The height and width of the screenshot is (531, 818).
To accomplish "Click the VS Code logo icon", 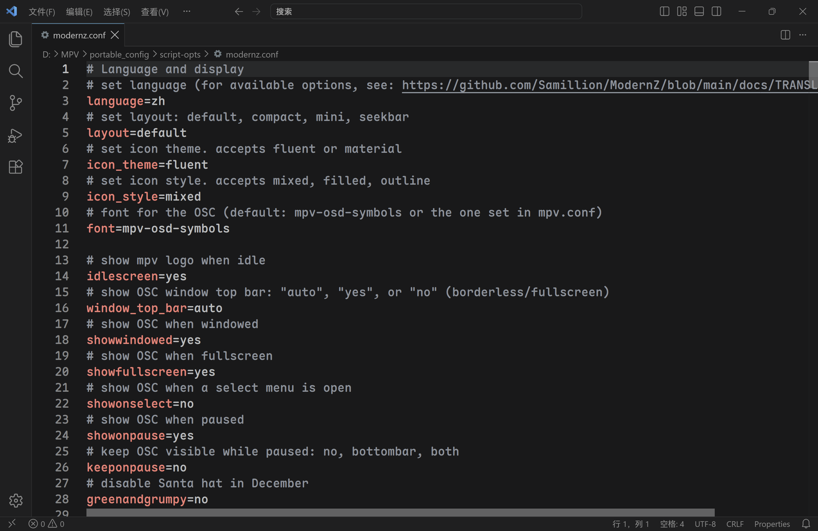I will pos(11,11).
